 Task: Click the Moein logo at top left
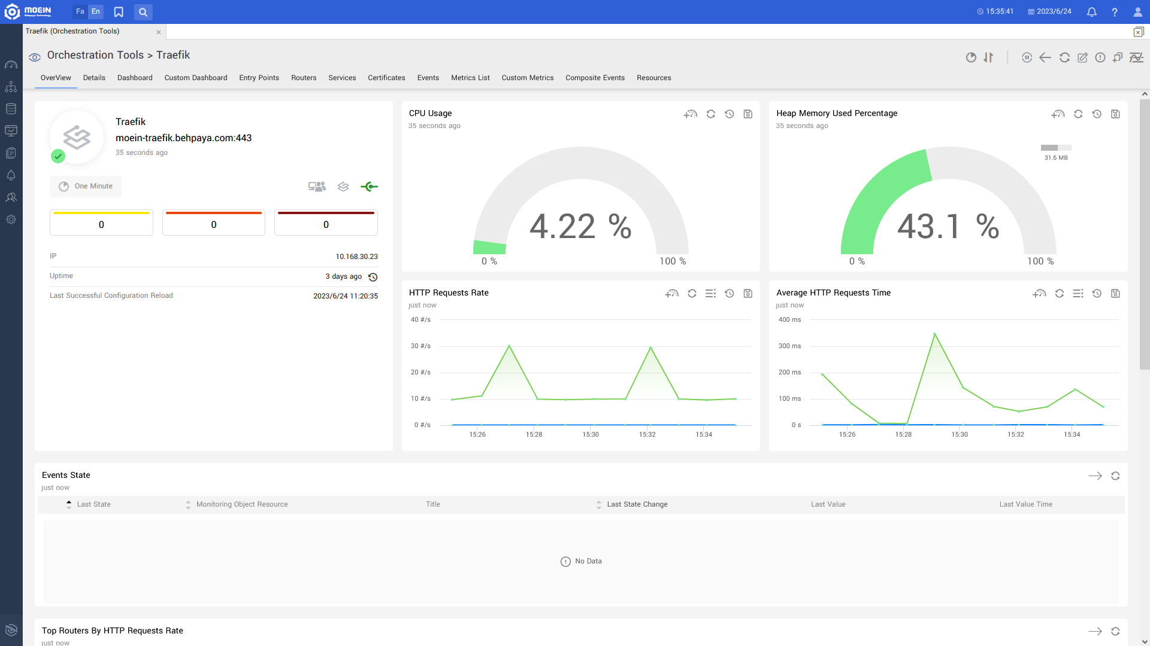[x=28, y=11]
